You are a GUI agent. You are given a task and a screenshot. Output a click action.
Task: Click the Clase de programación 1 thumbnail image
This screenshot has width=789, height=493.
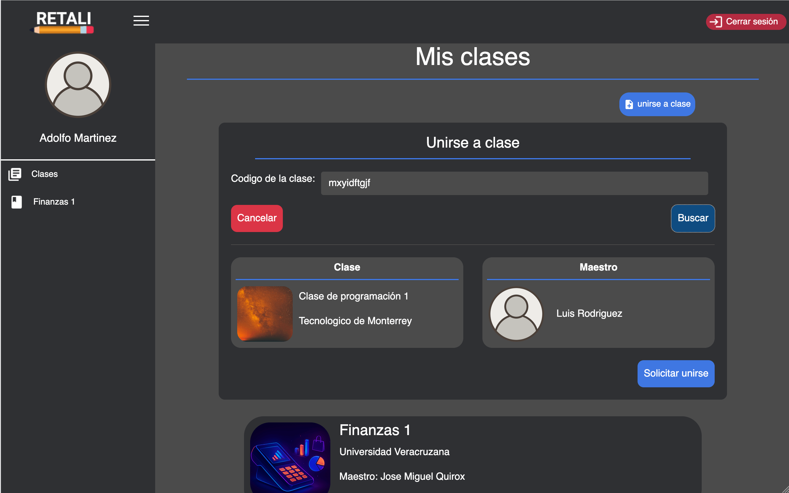(x=265, y=313)
